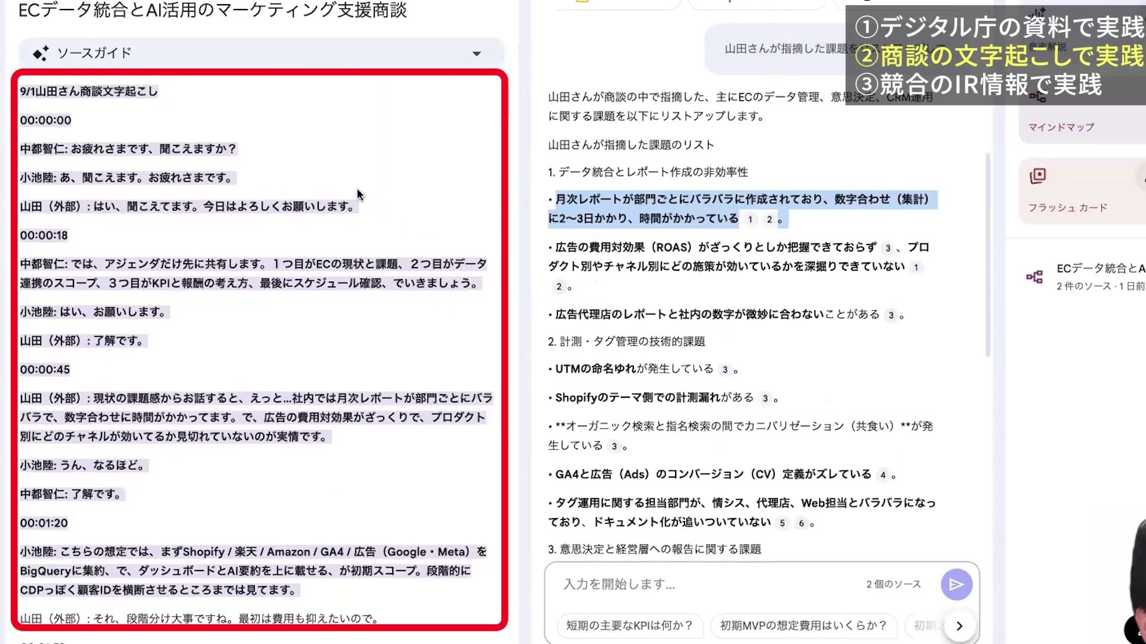Select the フラッシュ カード label
The image size is (1146, 644).
(x=1067, y=208)
